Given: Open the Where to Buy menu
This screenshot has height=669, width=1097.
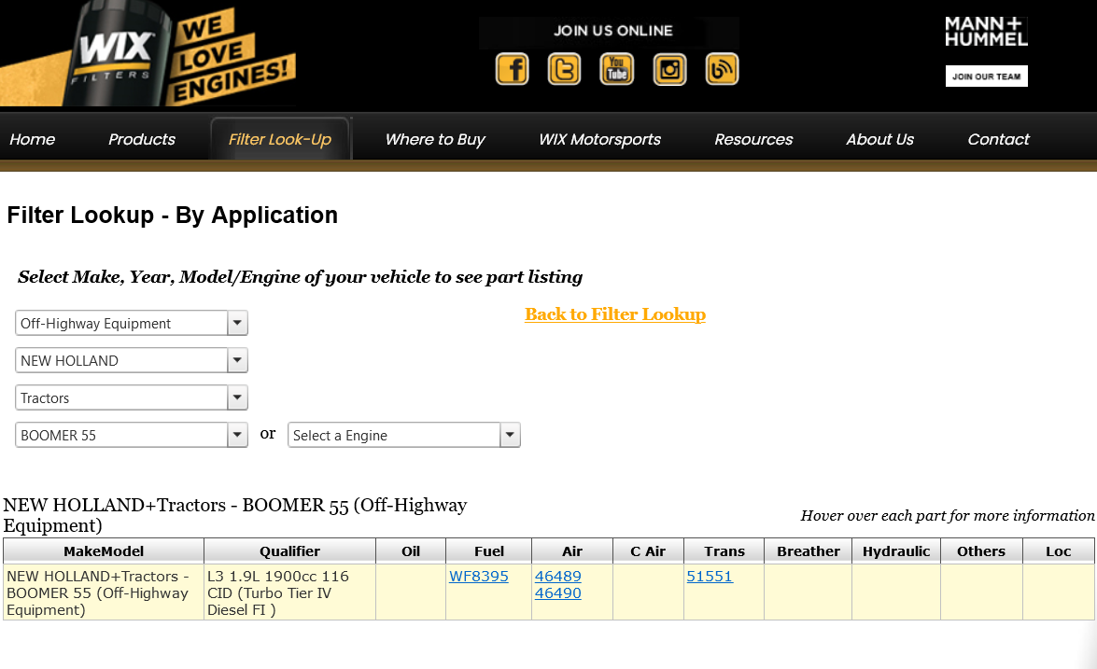Looking at the screenshot, I should tap(435, 139).
